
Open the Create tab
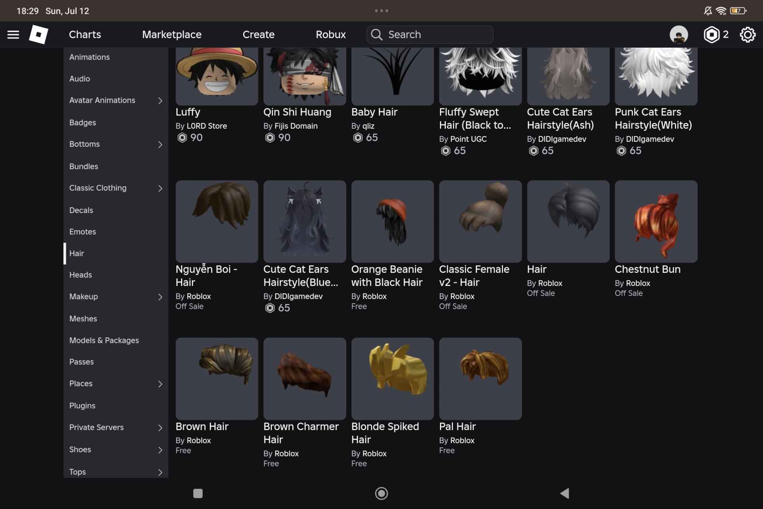tap(258, 35)
